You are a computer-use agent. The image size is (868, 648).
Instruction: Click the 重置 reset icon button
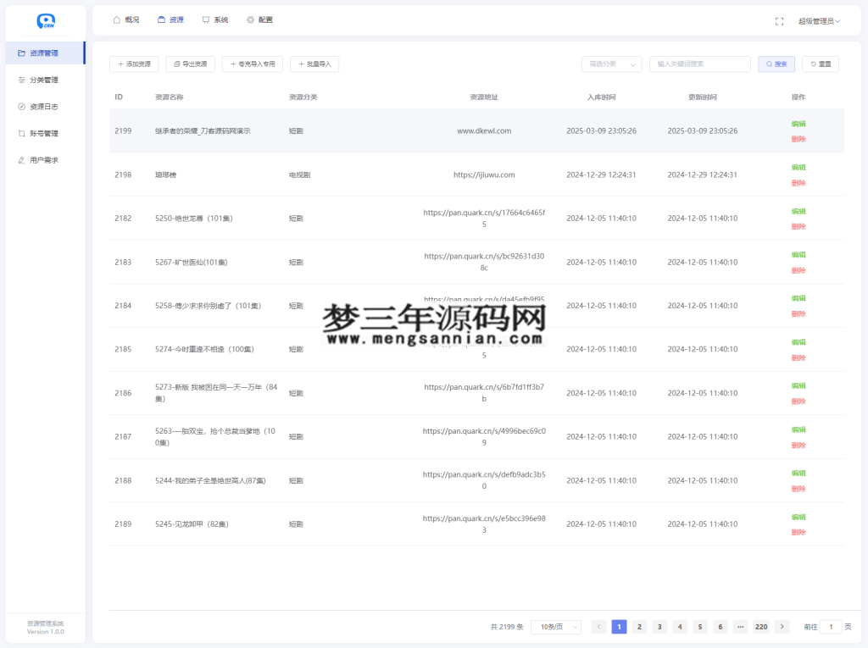pos(811,64)
